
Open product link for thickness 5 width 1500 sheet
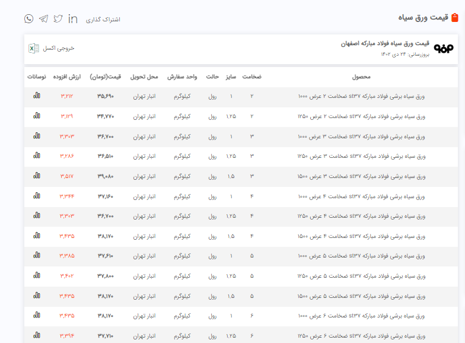(361, 296)
